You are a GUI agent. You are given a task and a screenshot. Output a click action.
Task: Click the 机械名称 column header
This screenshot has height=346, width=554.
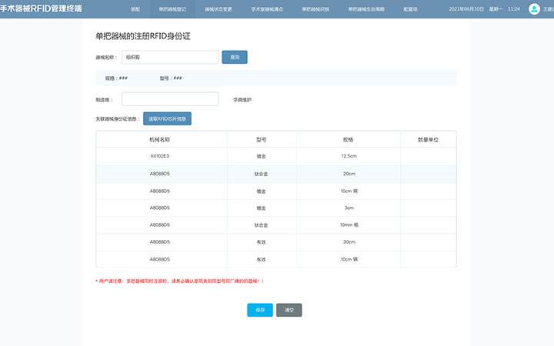click(x=160, y=139)
